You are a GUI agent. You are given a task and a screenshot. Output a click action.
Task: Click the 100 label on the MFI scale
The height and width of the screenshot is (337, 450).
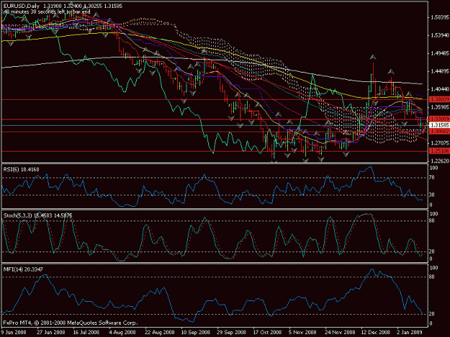(433, 268)
